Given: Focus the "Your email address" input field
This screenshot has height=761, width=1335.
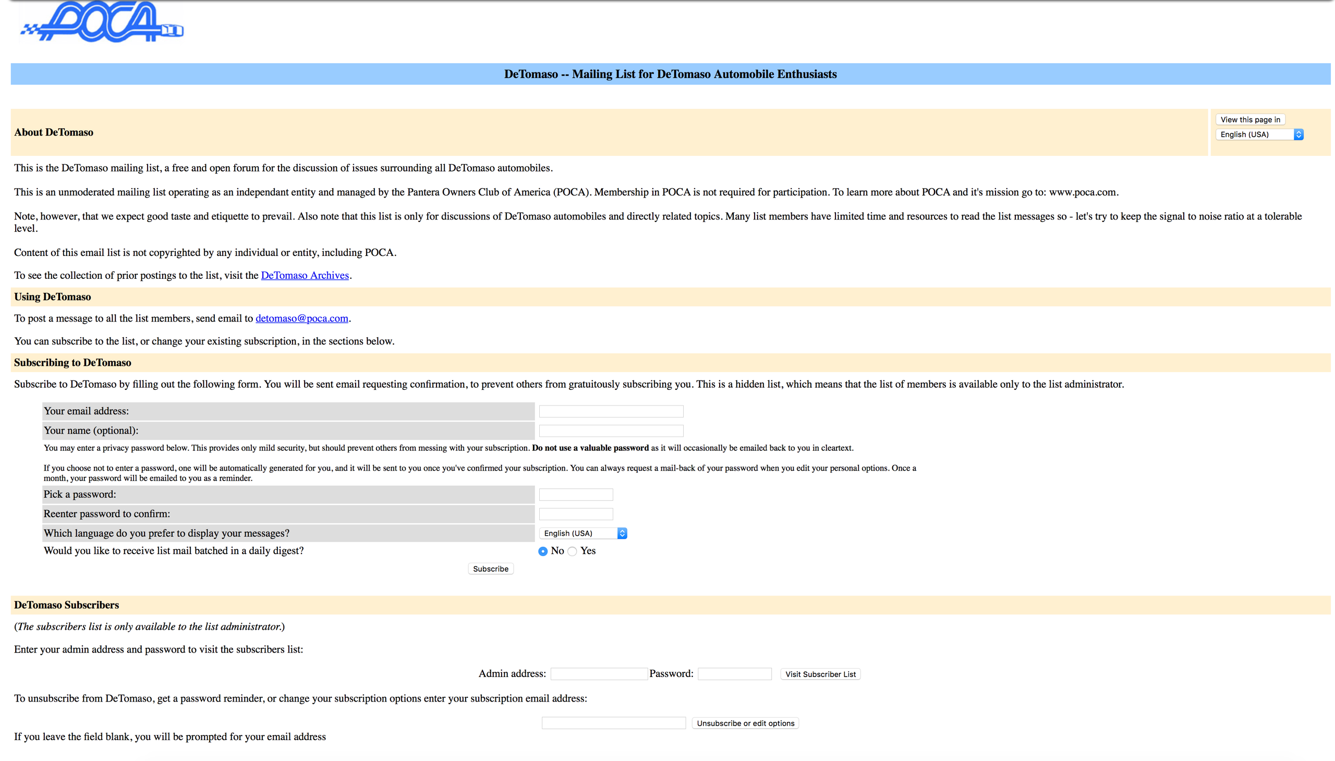Looking at the screenshot, I should 611,411.
